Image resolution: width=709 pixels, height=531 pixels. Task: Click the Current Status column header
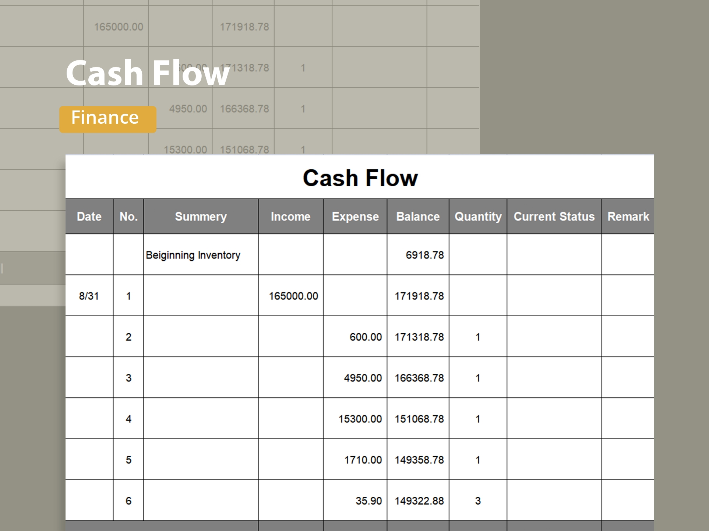pos(554,217)
